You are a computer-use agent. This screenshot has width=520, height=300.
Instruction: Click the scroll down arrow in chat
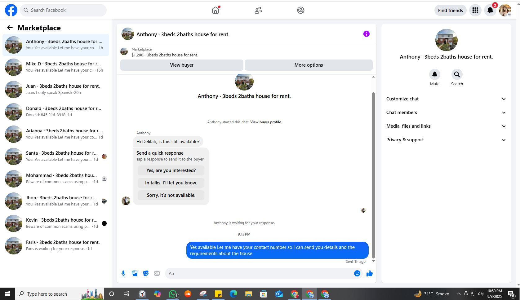click(x=373, y=261)
